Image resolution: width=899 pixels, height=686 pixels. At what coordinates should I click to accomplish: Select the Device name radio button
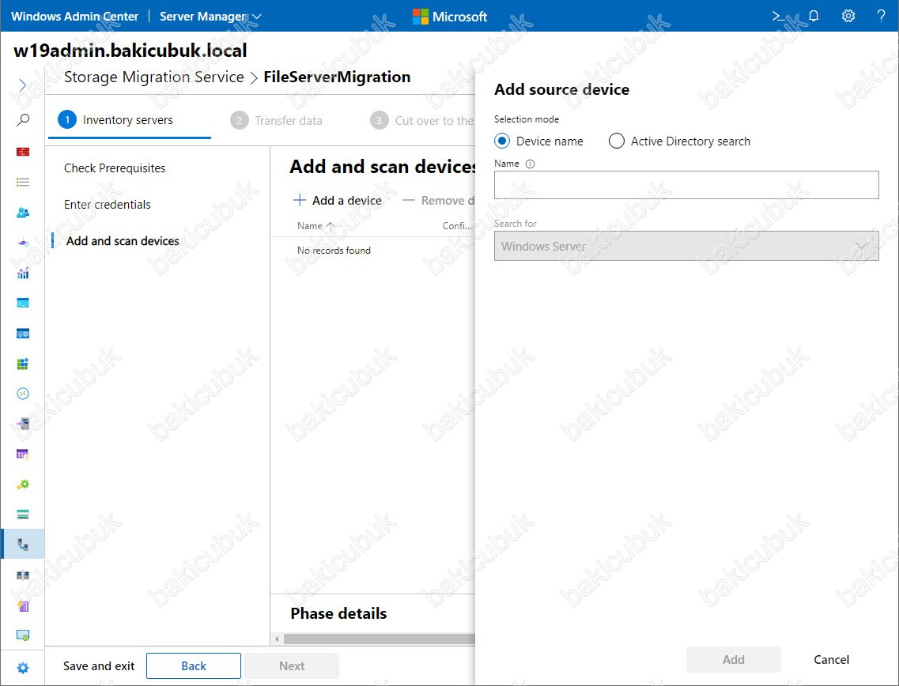[x=502, y=141]
